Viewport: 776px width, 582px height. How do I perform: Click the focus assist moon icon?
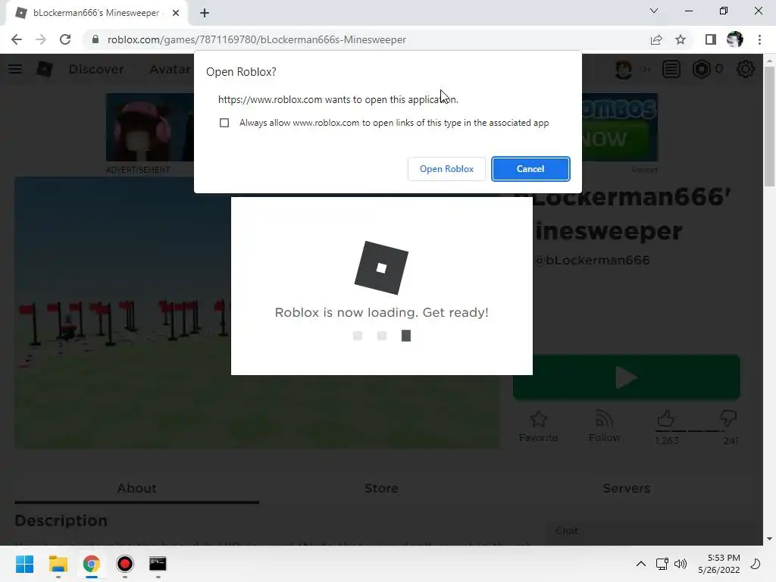tap(756, 564)
